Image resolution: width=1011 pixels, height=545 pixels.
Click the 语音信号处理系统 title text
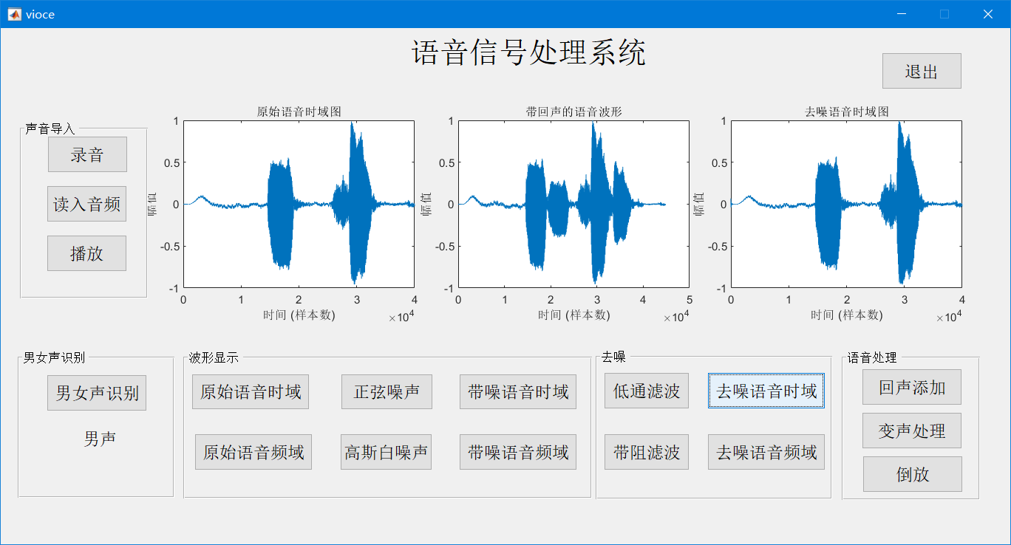coord(528,53)
